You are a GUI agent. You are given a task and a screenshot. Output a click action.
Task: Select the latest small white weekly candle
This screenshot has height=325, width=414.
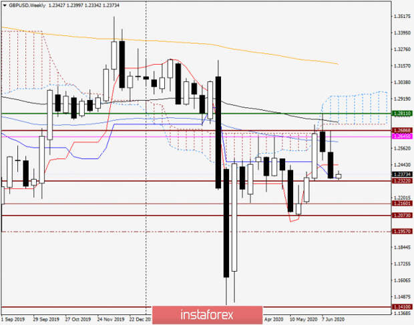point(339,176)
